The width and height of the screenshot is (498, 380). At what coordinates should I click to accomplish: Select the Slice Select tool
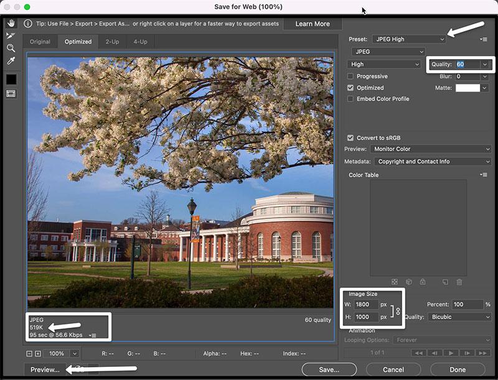[x=11, y=35]
